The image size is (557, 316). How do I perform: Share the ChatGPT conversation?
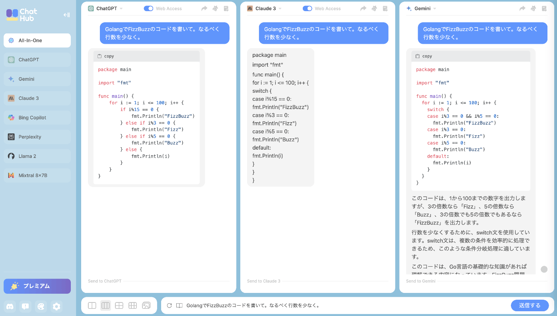tap(204, 8)
